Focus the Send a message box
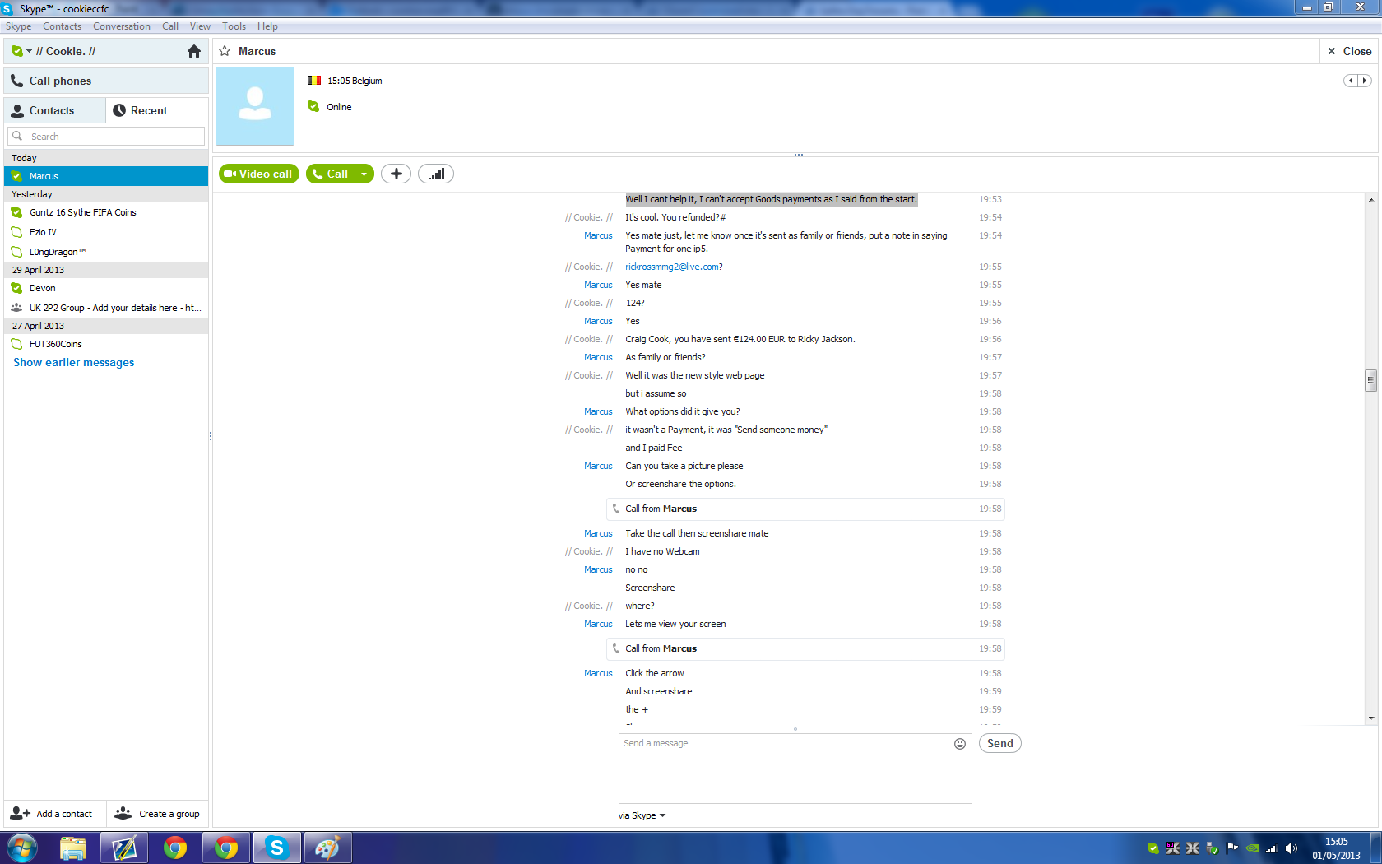This screenshot has width=1382, height=864. click(795, 769)
